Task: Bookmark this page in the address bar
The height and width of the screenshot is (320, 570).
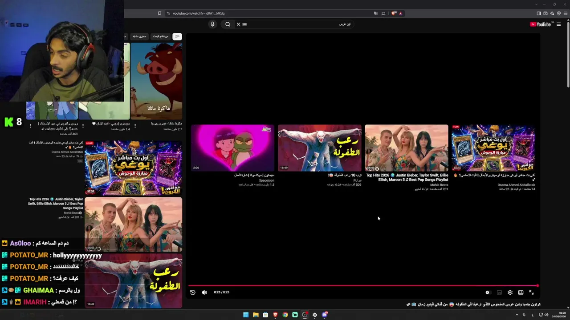Action: pyautogui.click(x=159, y=13)
